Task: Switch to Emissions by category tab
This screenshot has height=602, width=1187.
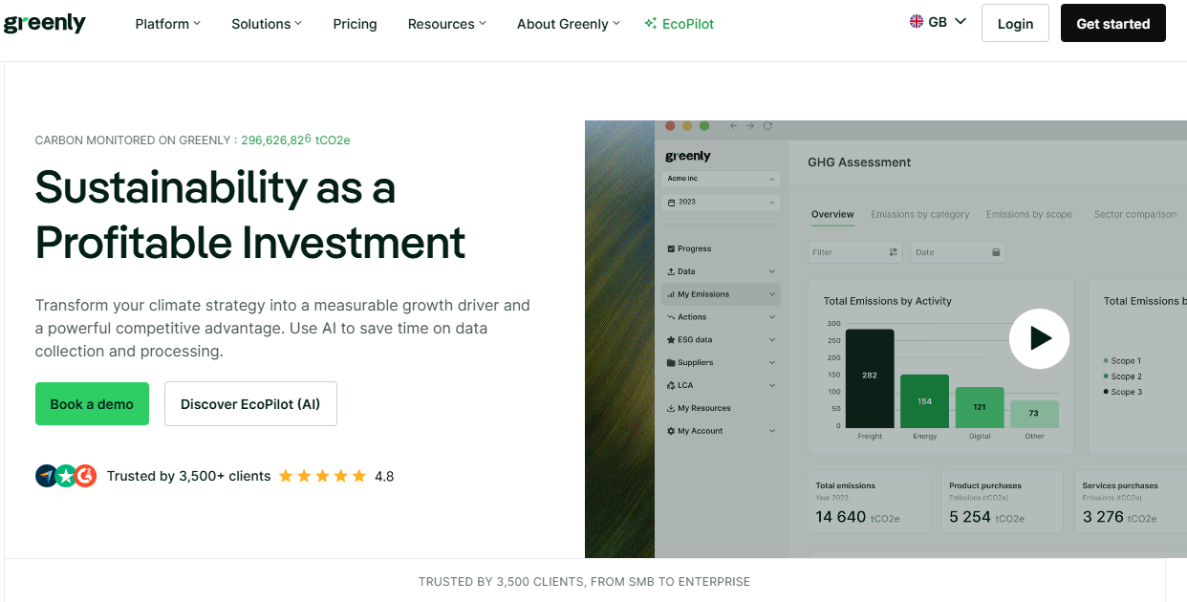Action: click(x=919, y=214)
